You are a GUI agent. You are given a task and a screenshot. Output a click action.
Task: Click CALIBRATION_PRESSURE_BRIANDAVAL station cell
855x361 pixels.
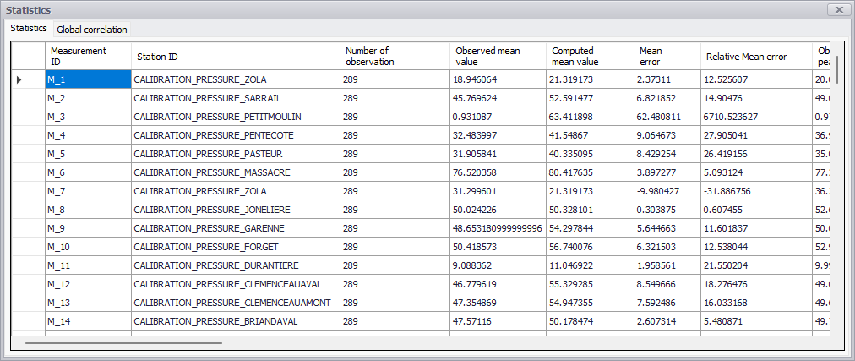pyautogui.click(x=236, y=321)
